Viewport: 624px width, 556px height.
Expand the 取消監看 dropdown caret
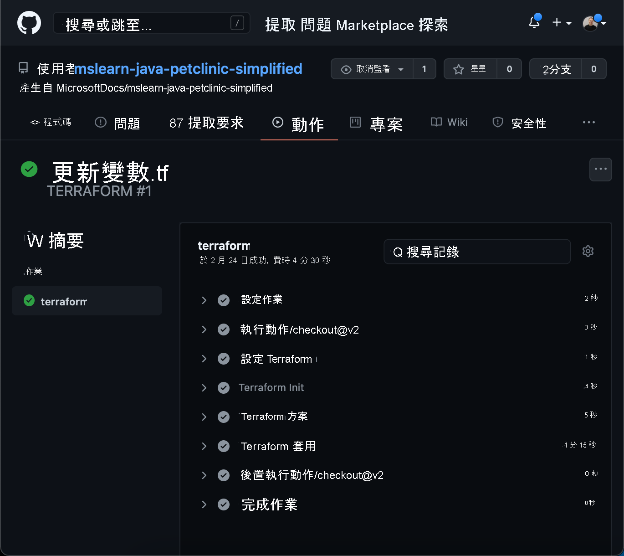tap(401, 69)
